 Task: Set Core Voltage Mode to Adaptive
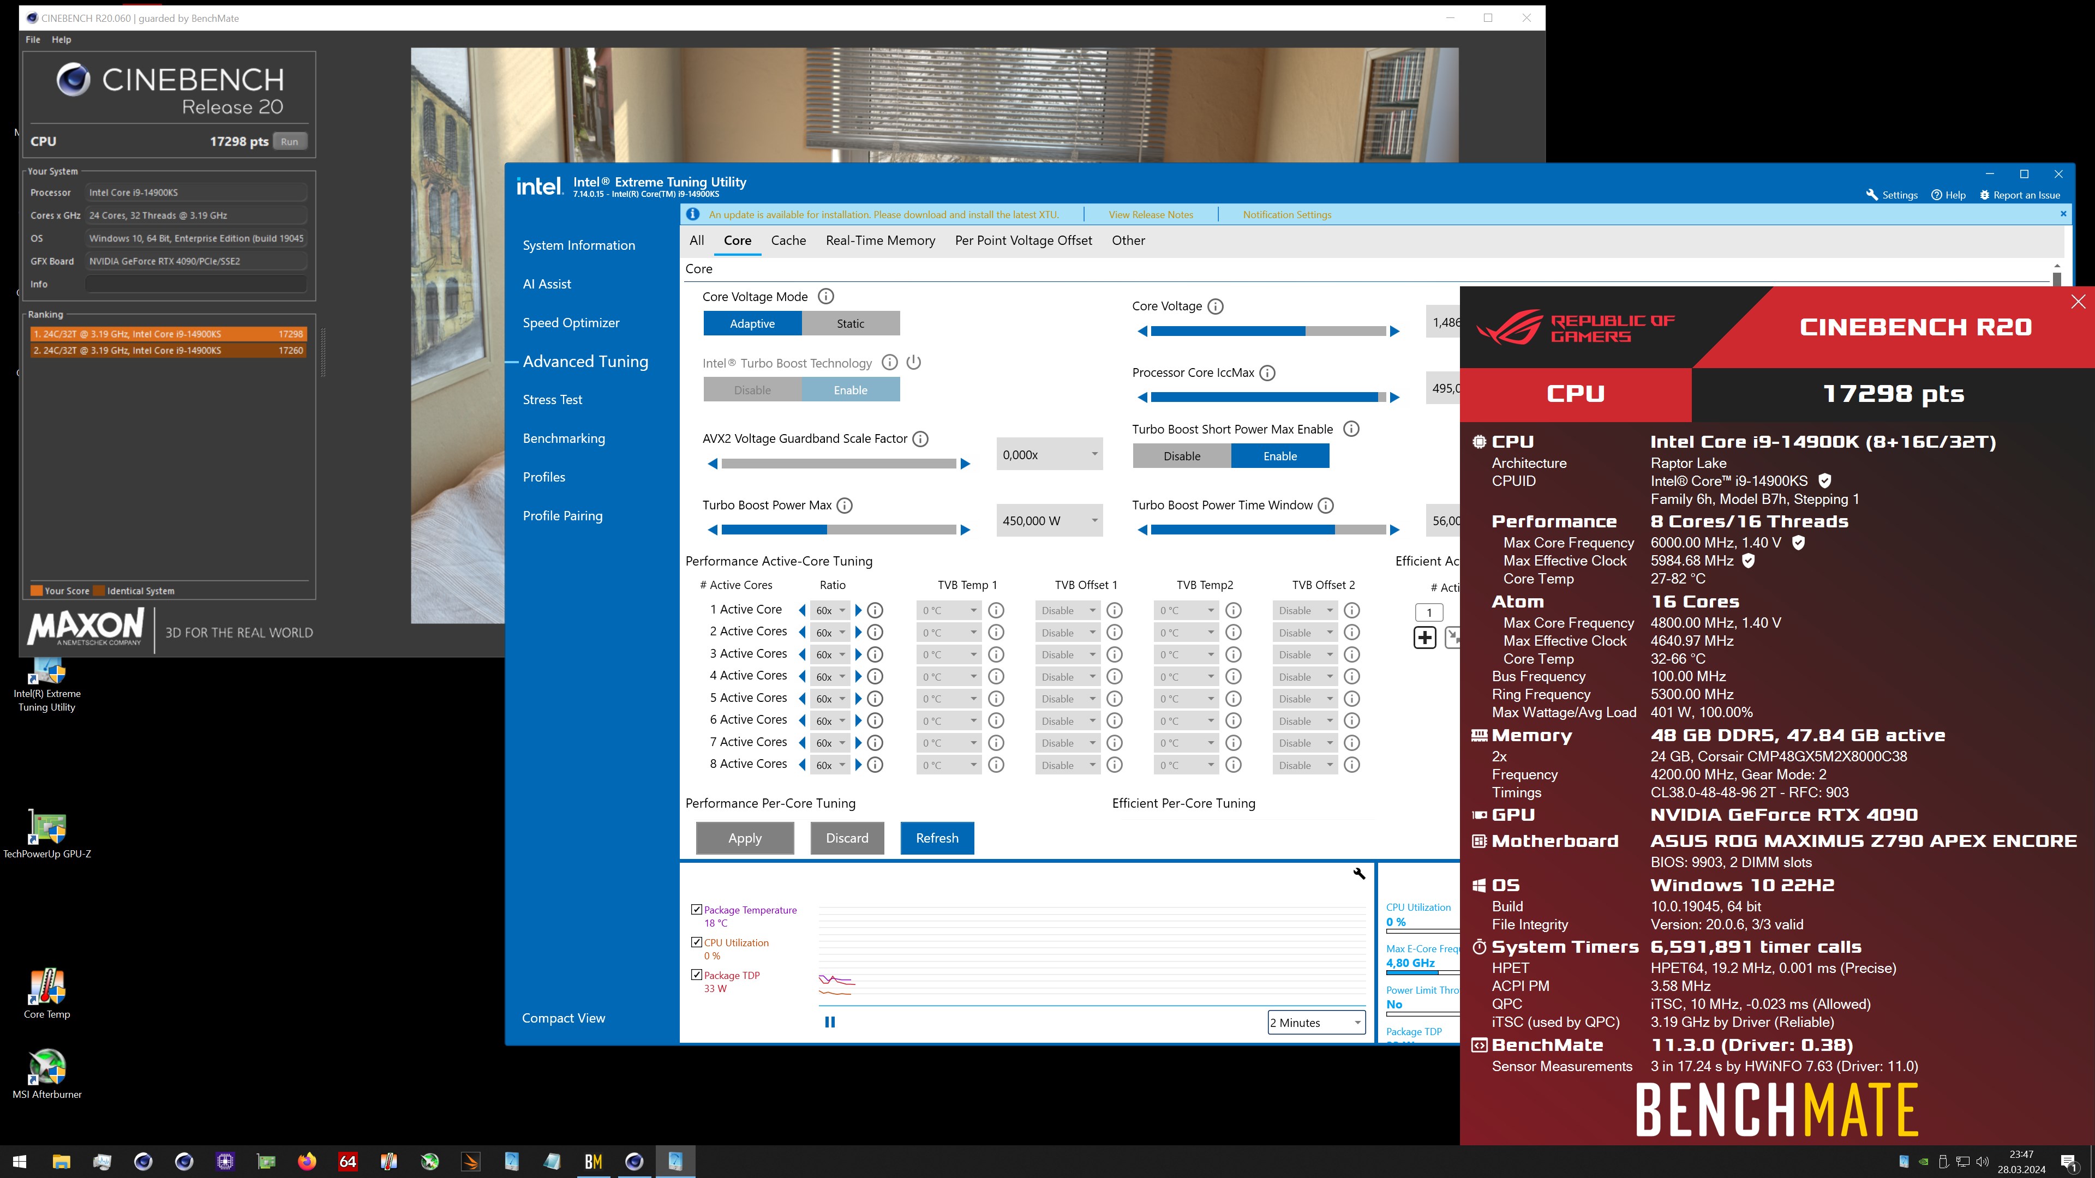pyautogui.click(x=752, y=323)
